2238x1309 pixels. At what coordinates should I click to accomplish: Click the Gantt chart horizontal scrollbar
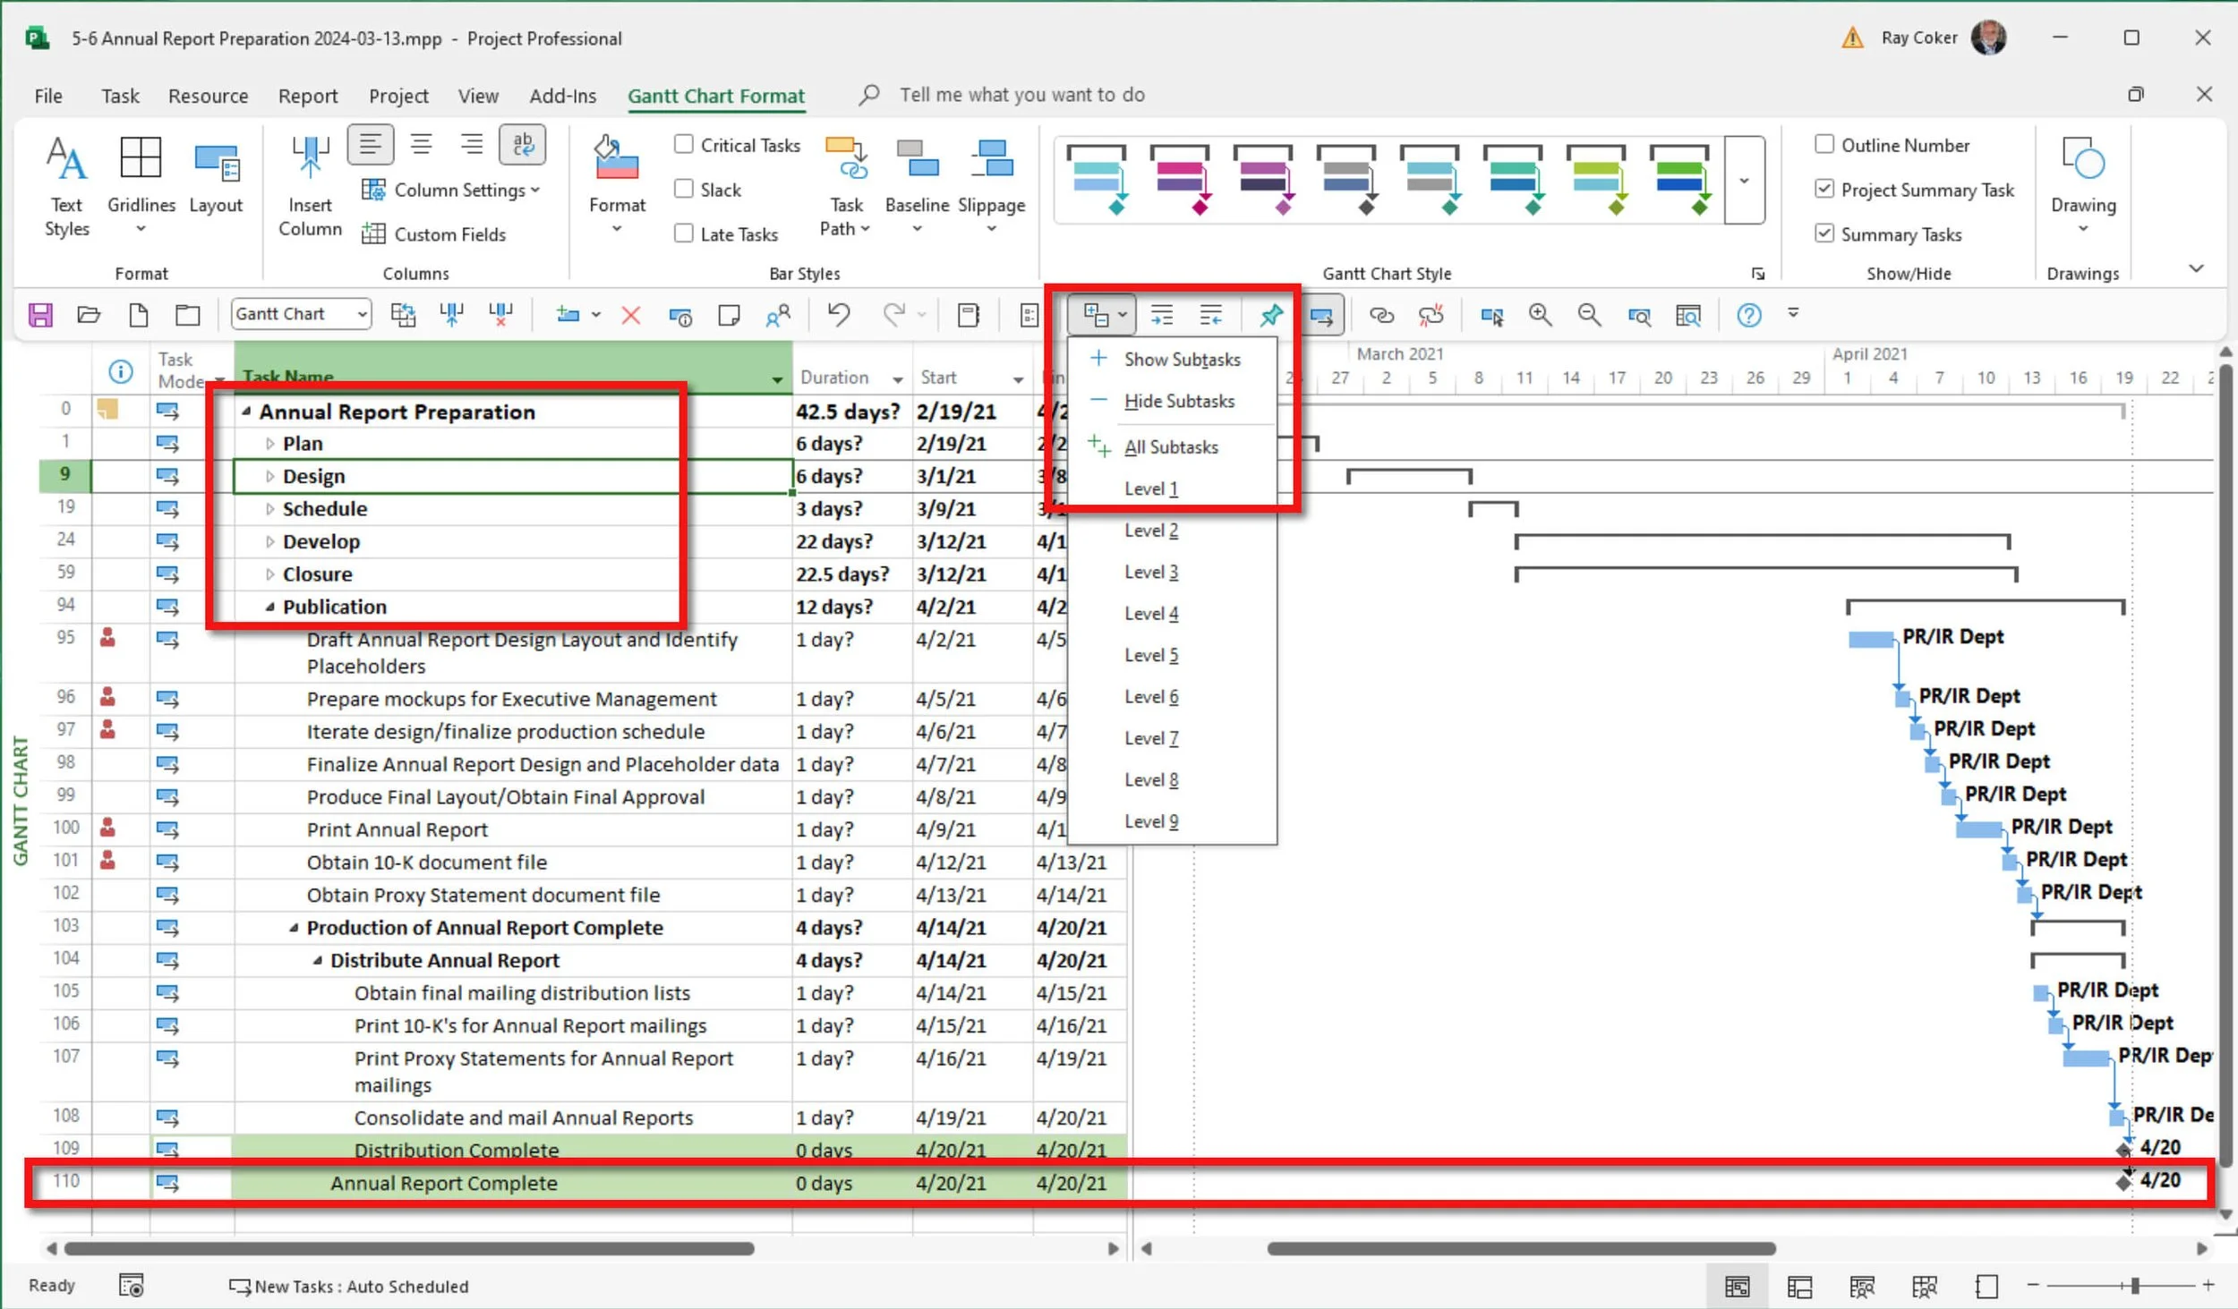pos(1520,1248)
